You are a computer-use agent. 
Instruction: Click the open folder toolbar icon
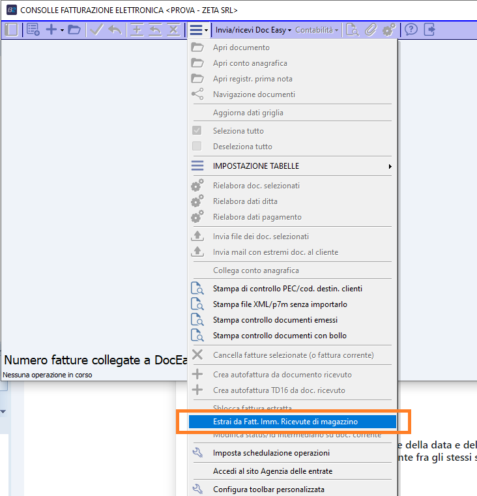pyautogui.click(x=74, y=30)
